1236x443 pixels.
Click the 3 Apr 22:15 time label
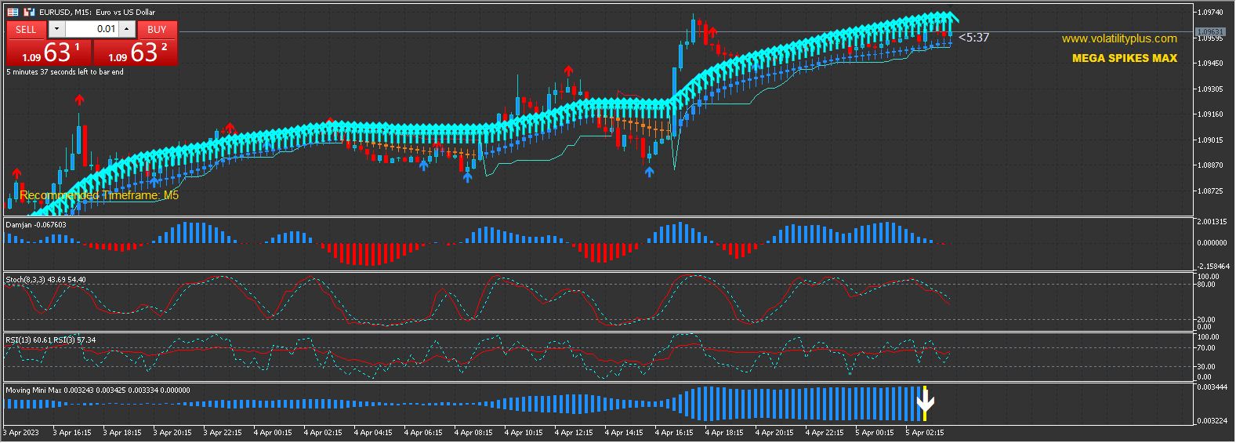[x=223, y=433]
